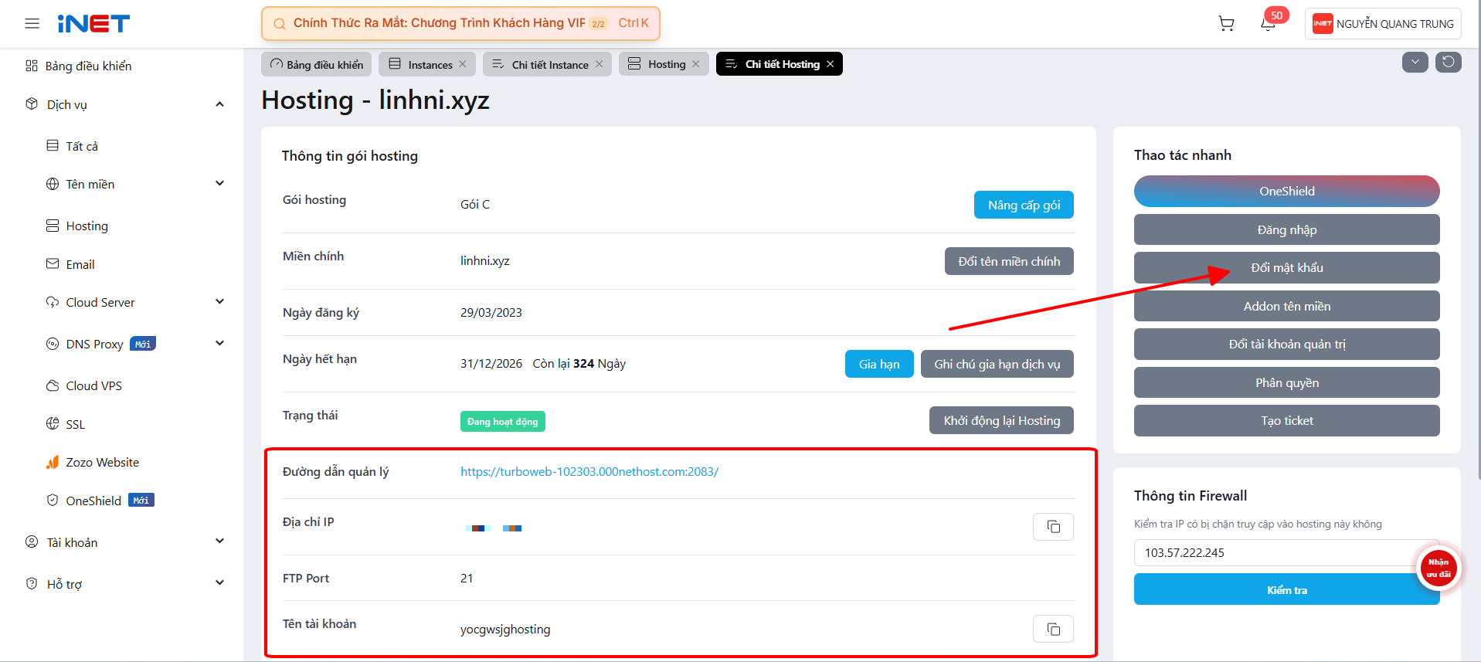
Task: Click the Đang hoạt động status badge
Action: (x=503, y=421)
